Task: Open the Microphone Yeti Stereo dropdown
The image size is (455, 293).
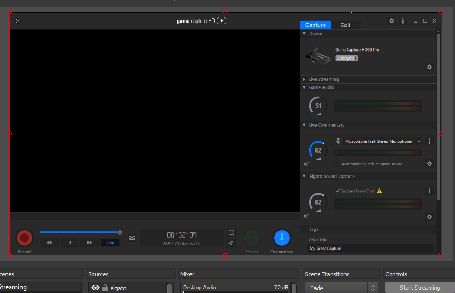Action: click(383, 141)
